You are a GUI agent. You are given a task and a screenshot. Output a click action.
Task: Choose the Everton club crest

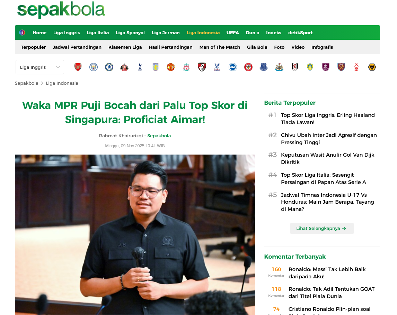coord(264,67)
